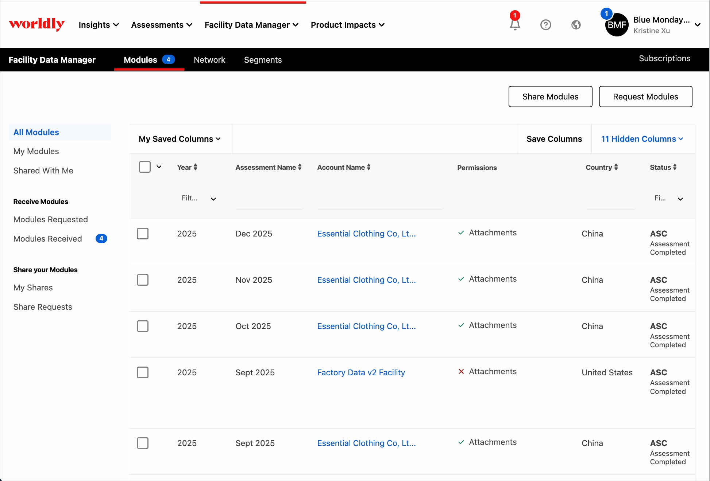Click the BMF account avatar

click(617, 25)
